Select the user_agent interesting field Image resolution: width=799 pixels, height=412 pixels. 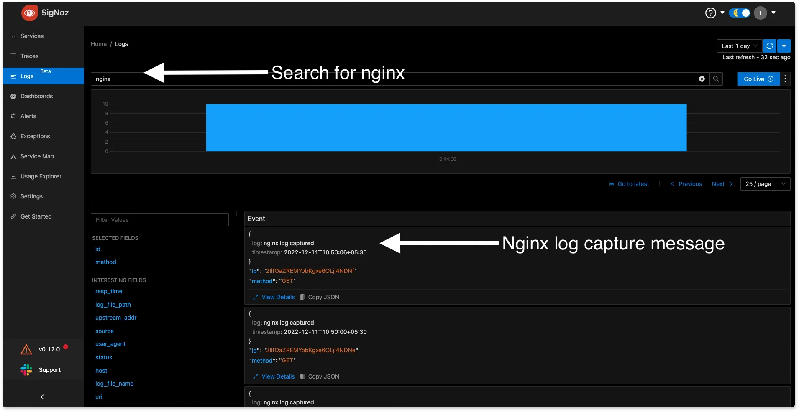(x=110, y=344)
